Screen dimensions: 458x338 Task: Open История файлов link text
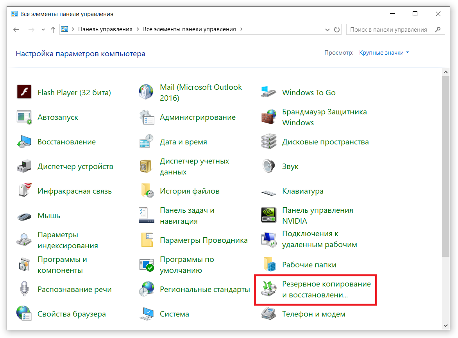(x=190, y=191)
